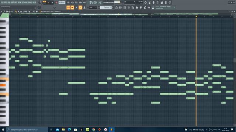Click the Piano roll - reFX Nexus title

tap(51, 11)
